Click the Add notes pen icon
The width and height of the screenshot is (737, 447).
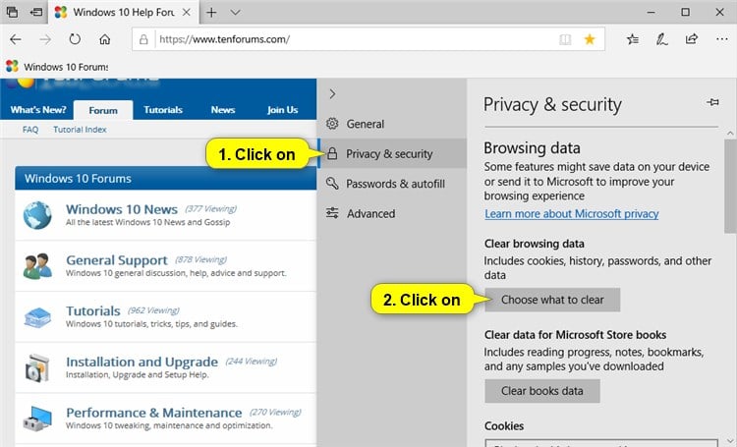click(x=661, y=39)
